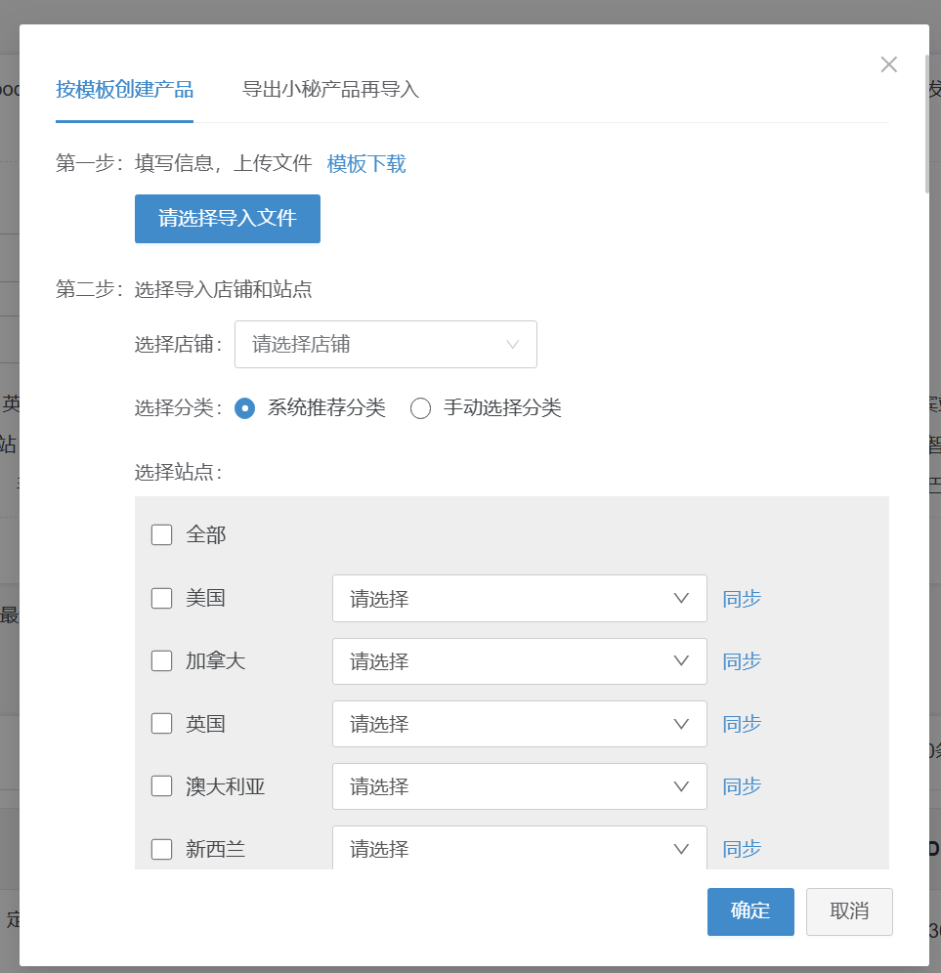The height and width of the screenshot is (973, 941).
Task: Check the 全部 select-all checkbox
Action: pyautogui.click(x=161, y=534)
